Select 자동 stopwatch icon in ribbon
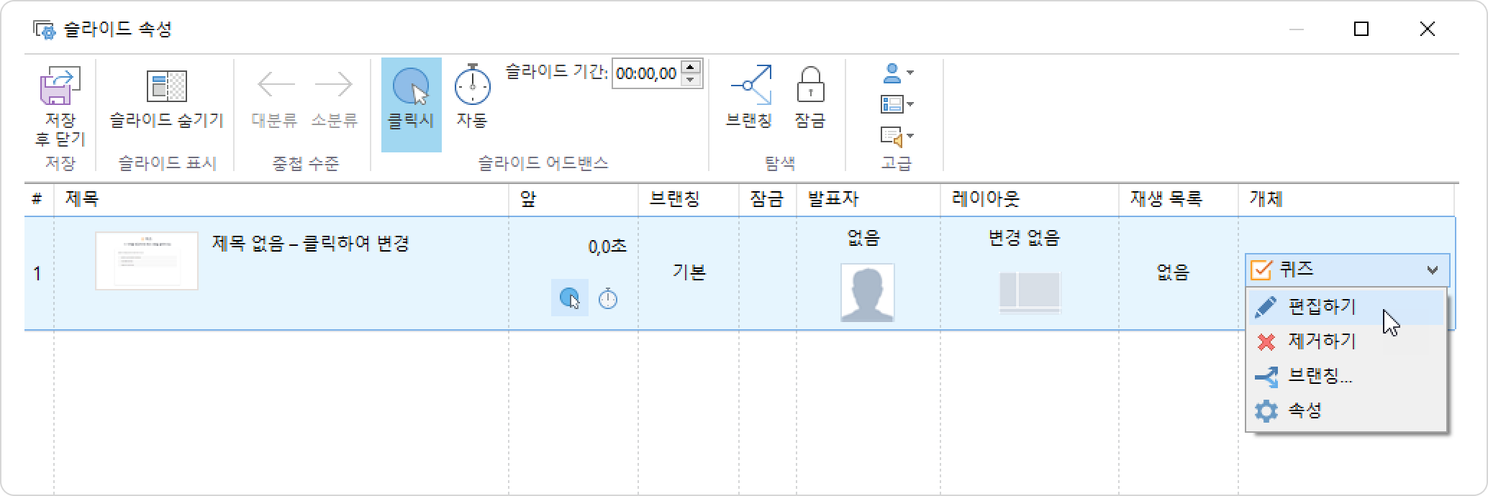The width and height of the screenshot is (1488, 496). pyautogui.click(x=472, y=86)
